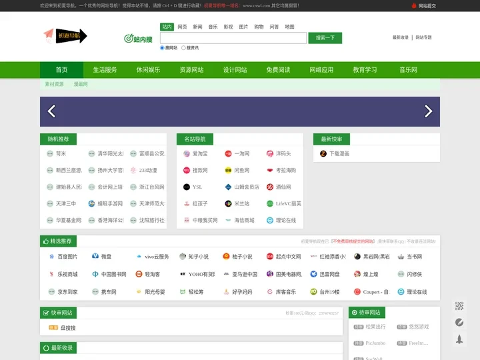Open the 免费阅读 menu item
480x360 pixels.
coord(278,70)
